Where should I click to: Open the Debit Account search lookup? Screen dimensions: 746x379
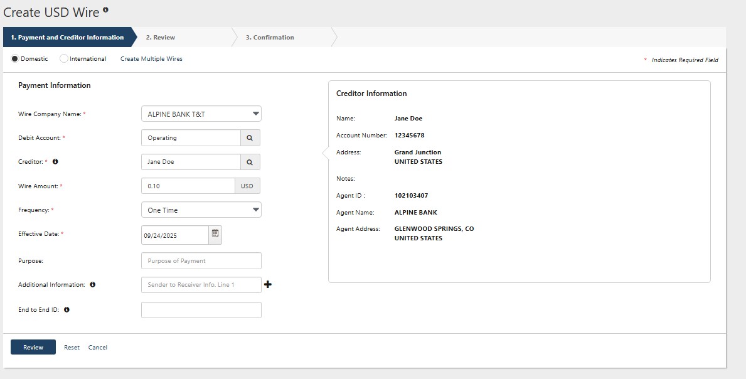tap(250, 138)
